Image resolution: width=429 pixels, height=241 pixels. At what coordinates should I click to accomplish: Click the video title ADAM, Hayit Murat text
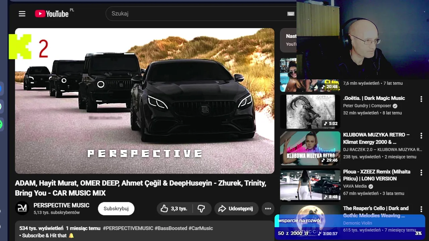click(x=140, y=188)
